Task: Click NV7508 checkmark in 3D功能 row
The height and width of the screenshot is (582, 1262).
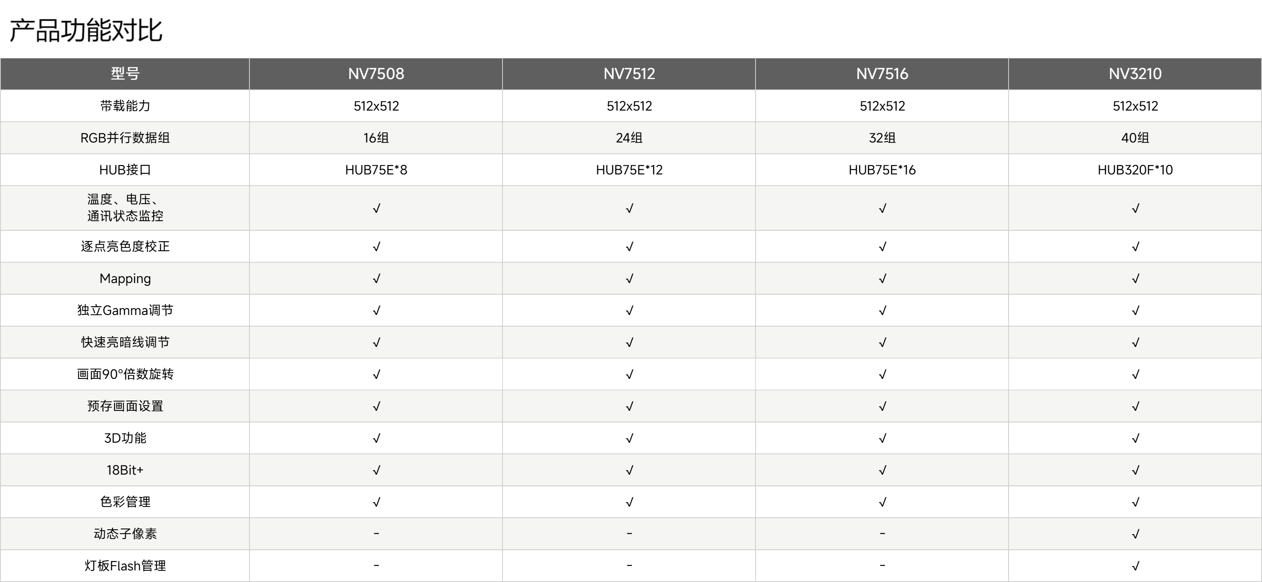Action: [376, 438]
